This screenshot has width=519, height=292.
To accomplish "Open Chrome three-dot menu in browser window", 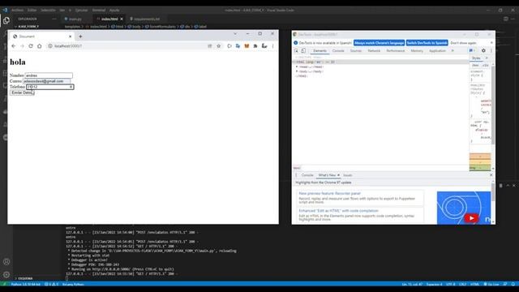I will coord(272,46).
